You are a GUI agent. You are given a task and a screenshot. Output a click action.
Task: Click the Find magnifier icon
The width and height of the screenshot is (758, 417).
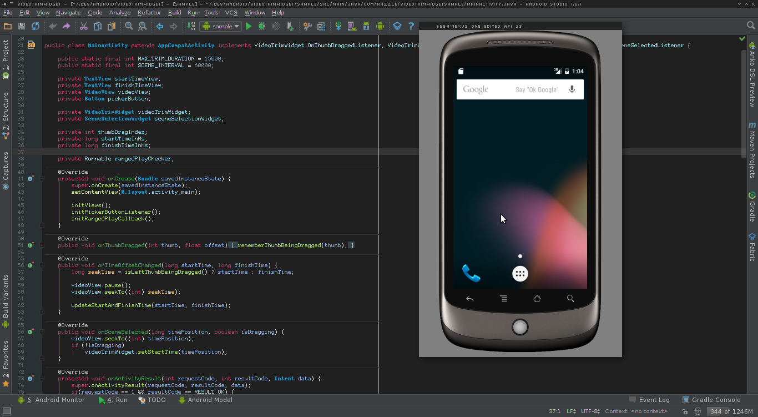pos(129,26)
